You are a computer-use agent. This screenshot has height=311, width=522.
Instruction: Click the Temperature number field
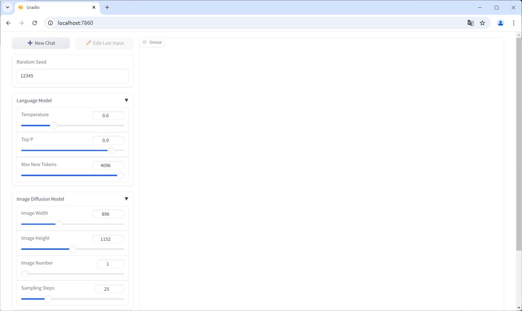108,115
